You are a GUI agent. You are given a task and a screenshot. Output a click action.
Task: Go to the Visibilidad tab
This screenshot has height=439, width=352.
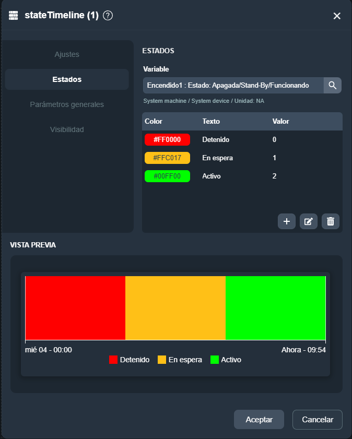click(x=67, y=129)
